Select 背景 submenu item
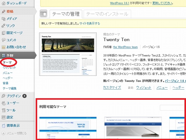This screenshot has width=186, height=140. tap(6, 83)
